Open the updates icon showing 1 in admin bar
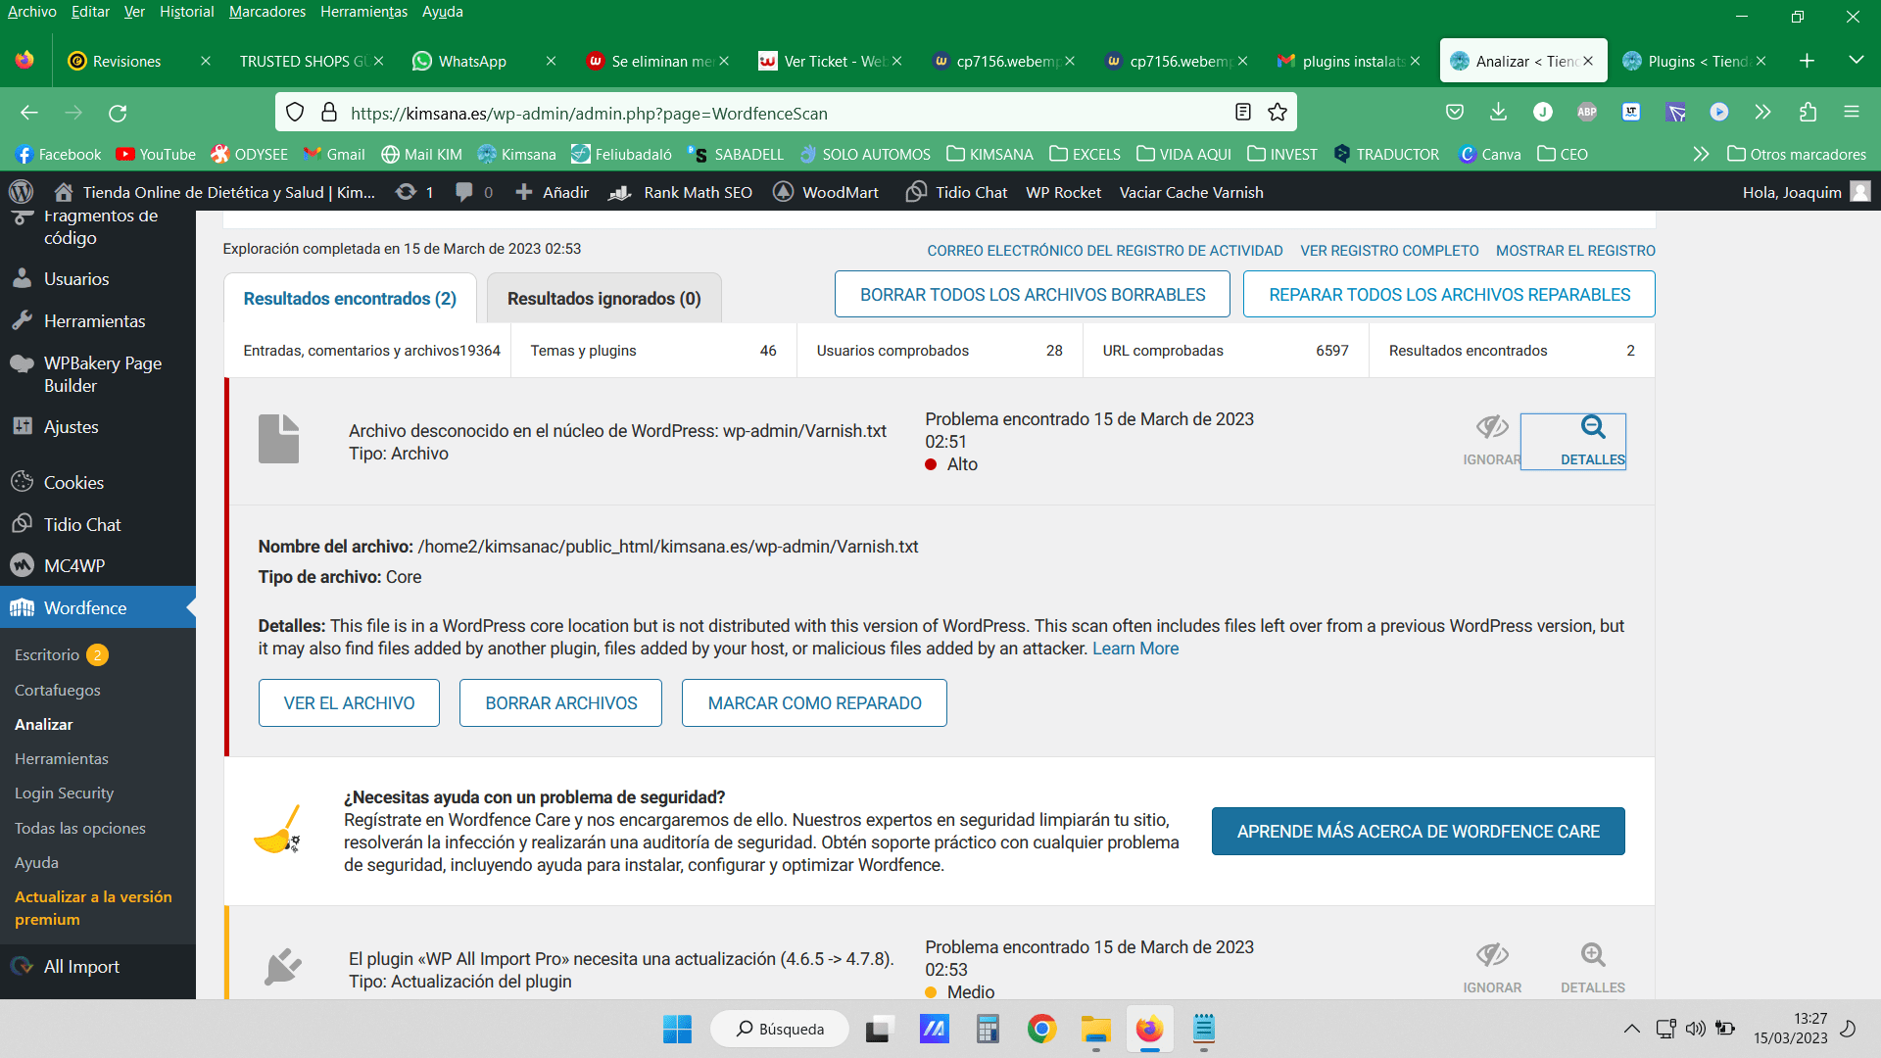 coord(414,192)
